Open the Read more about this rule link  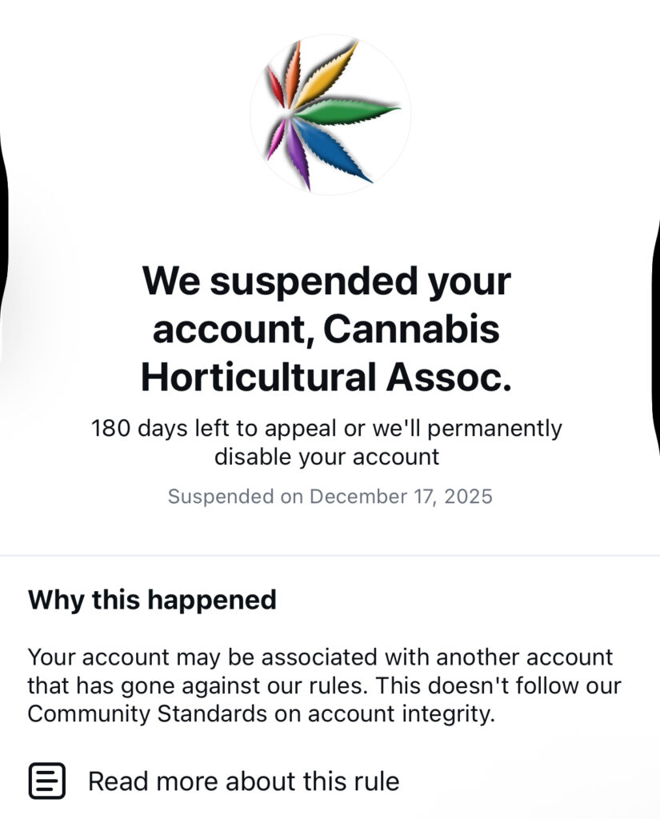[243, 781]
